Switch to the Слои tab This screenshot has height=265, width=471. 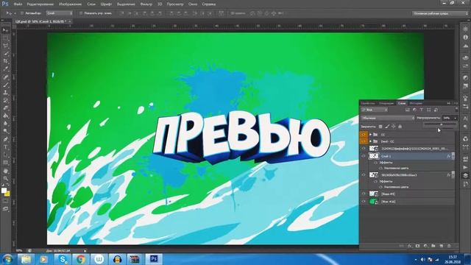tap(402, 103)
